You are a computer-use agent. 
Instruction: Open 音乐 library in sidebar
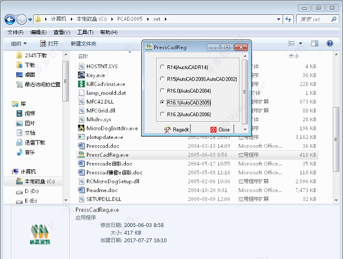26,152
